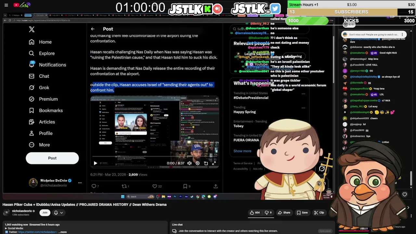Screen dimensions: 416x234
Task: Click the Happy Spring trending topic
Action: point(244,112)
